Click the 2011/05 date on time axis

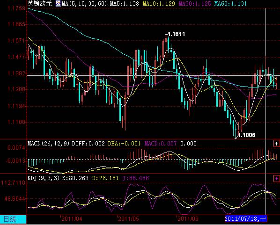coord(128,219)
